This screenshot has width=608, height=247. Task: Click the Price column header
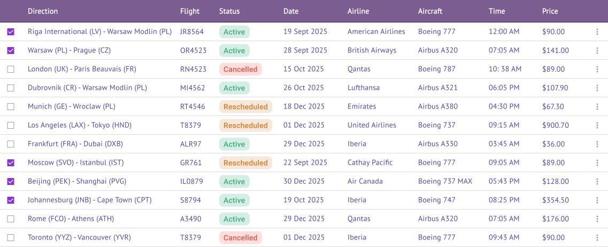click(550, 11)
